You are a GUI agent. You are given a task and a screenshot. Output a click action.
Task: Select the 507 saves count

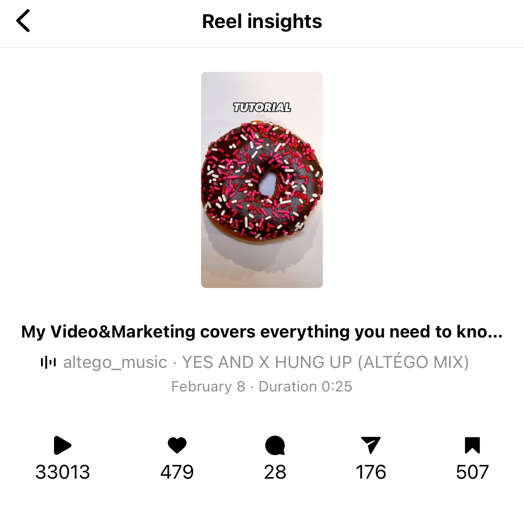point(472,472)
